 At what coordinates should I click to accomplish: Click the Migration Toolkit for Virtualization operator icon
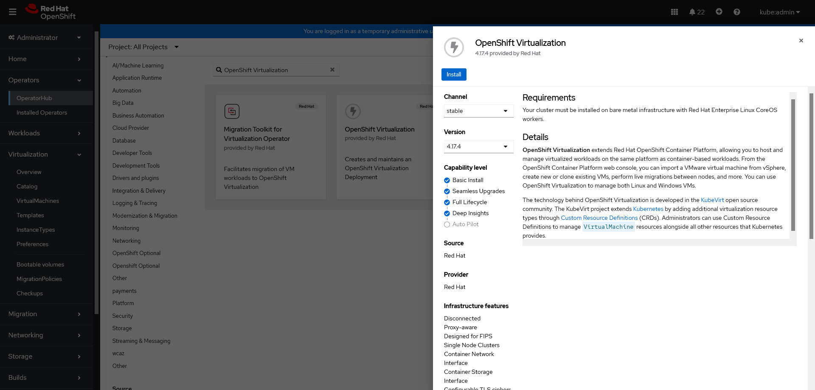tap(232, 111)
